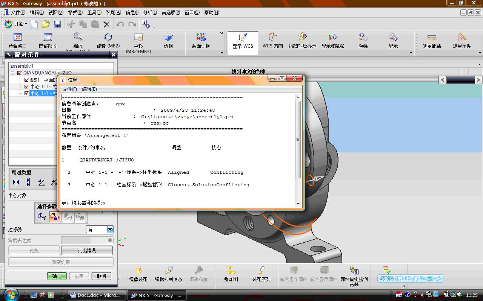Choose the Rotate (旋转 MB2) tool
This screenshot has width=483, height=301.
(x=108, y=41)
